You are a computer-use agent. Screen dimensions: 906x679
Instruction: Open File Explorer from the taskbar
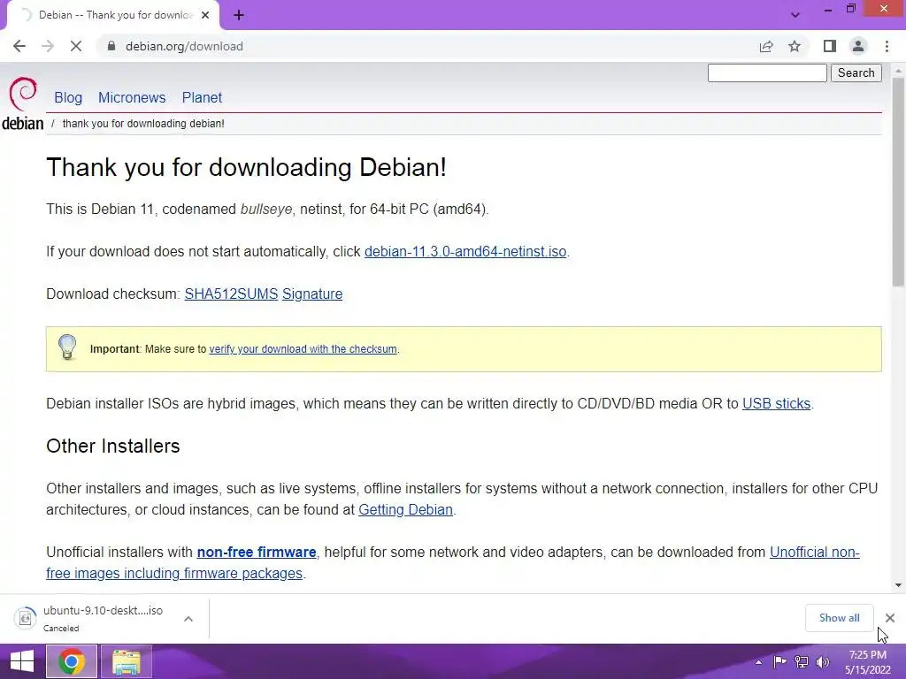pyautogui.click(x=127, y=661)
